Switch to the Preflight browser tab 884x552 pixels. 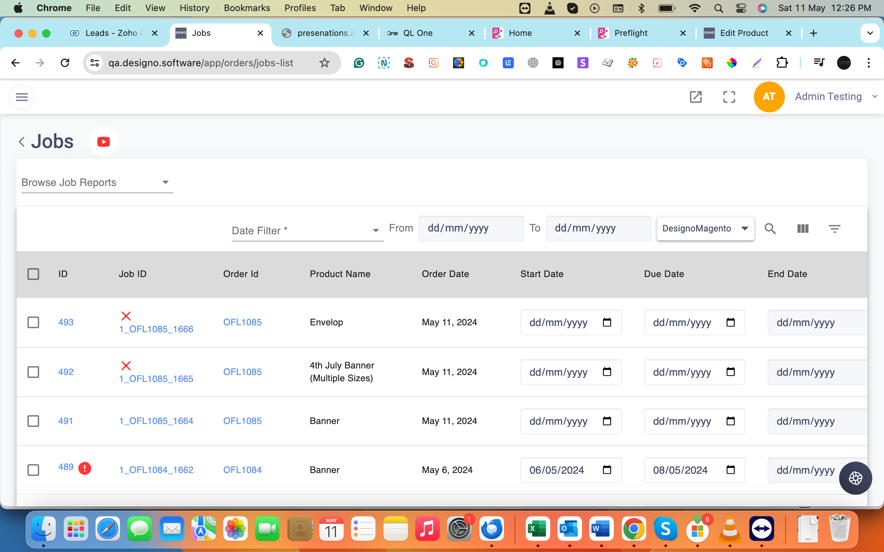pyautogui.click(x=631, y=33)
